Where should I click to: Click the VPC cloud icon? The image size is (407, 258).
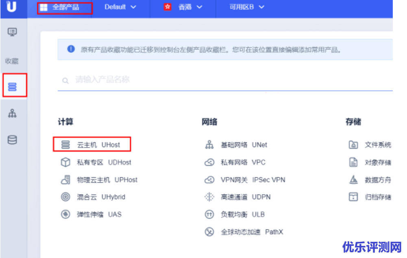tap(209, 163)
